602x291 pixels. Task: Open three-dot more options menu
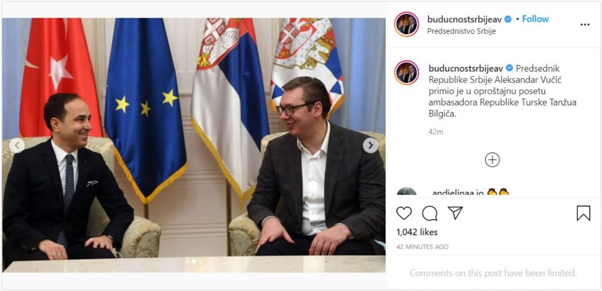(585, 25)
